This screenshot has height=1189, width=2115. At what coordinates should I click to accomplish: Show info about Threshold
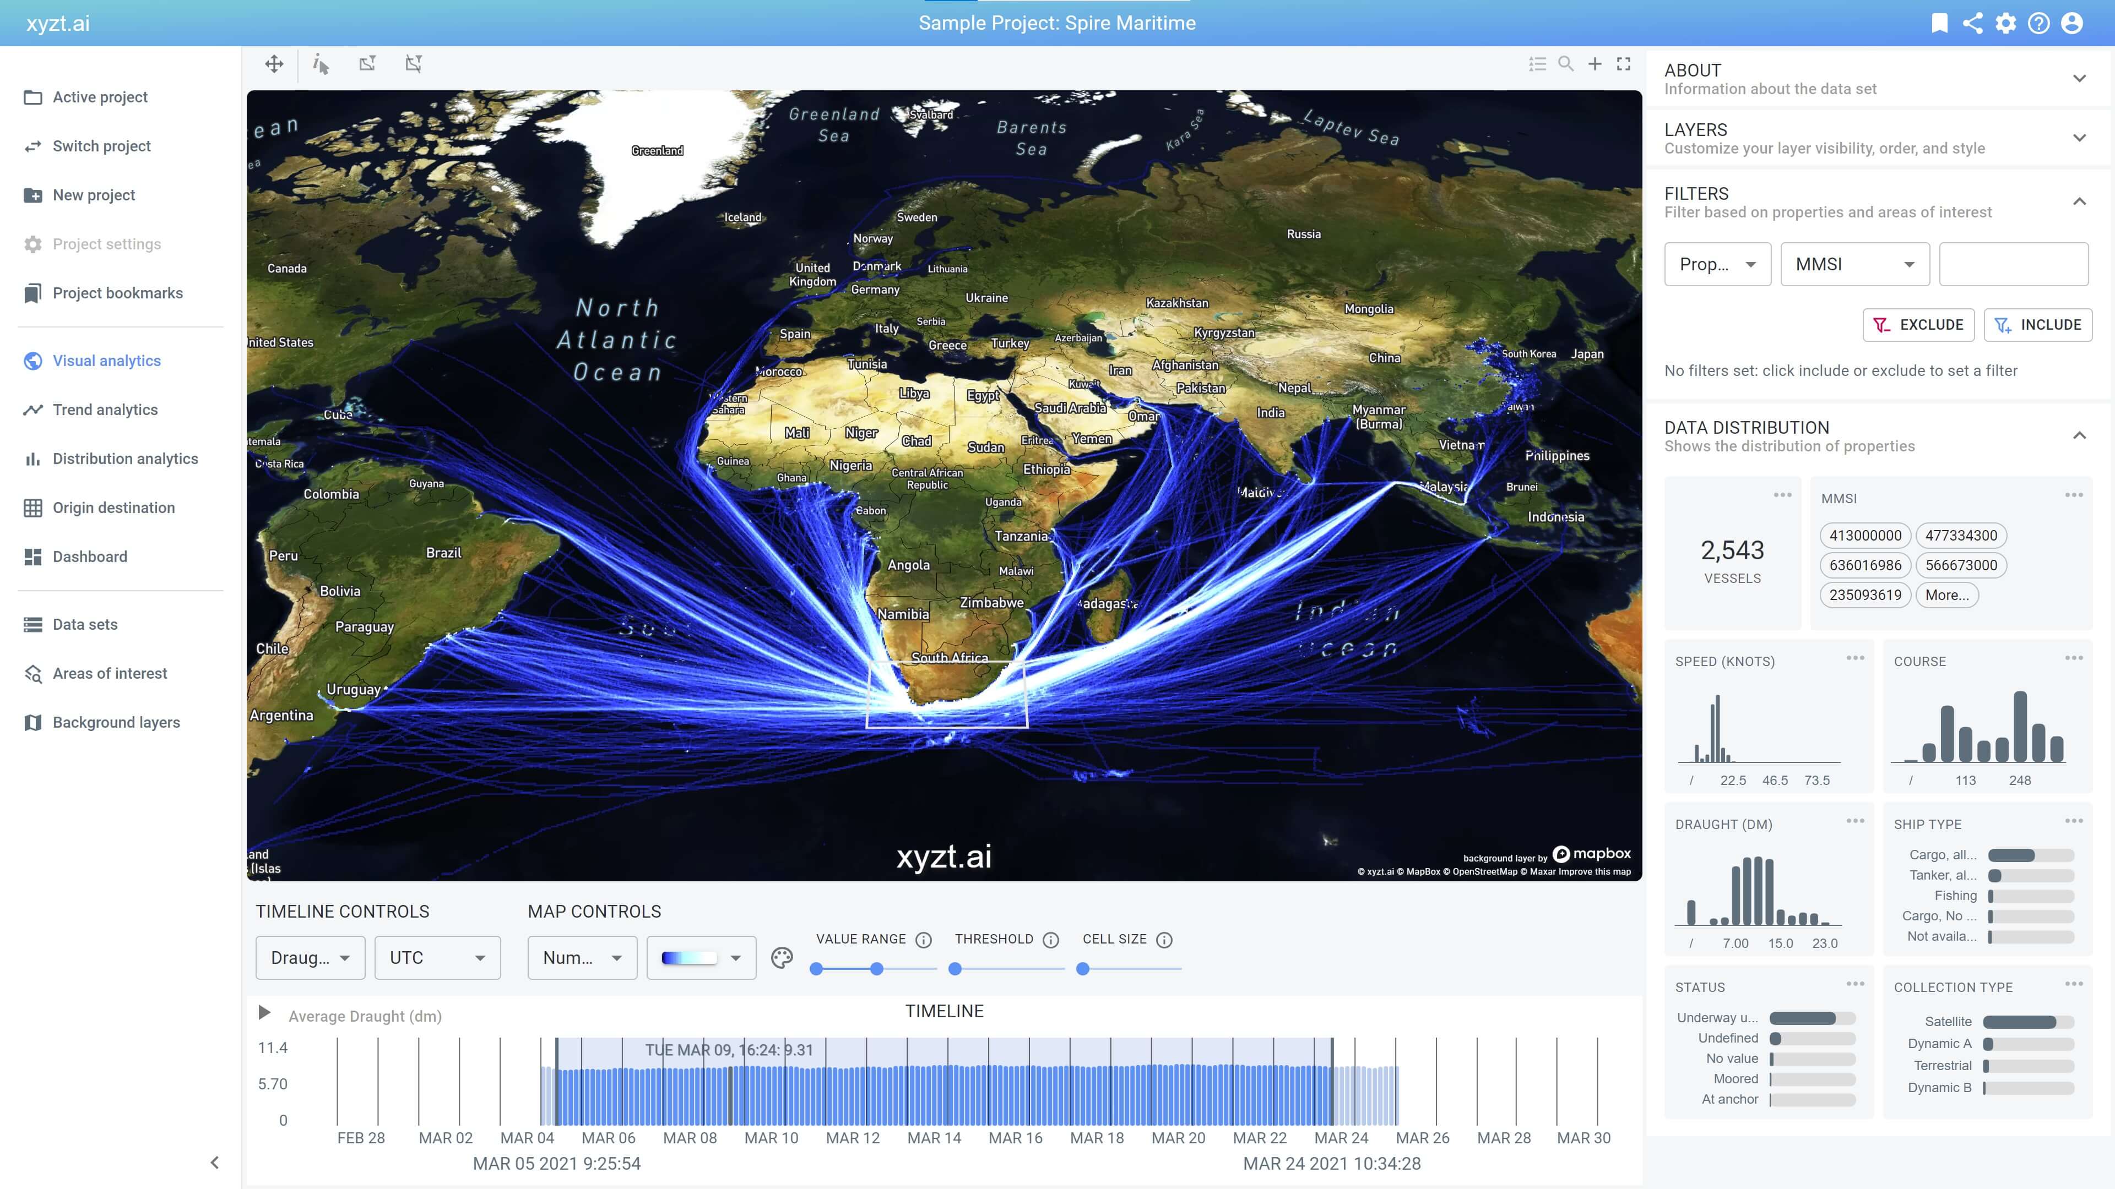click(1051, 940)
